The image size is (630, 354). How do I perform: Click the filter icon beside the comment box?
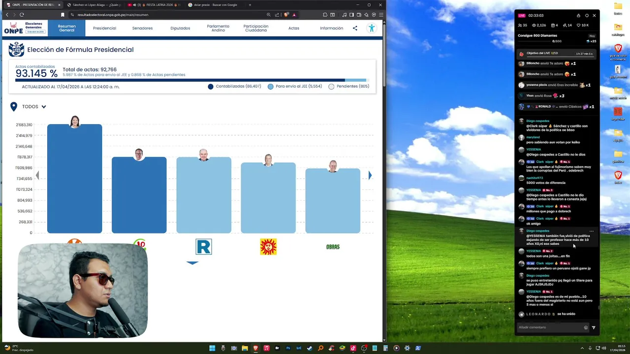[x=594, y=327]
